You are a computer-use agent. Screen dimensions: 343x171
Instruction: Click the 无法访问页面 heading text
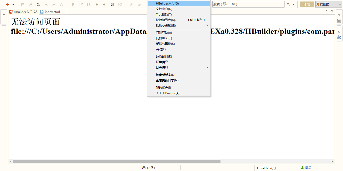(x=35, y=22)
